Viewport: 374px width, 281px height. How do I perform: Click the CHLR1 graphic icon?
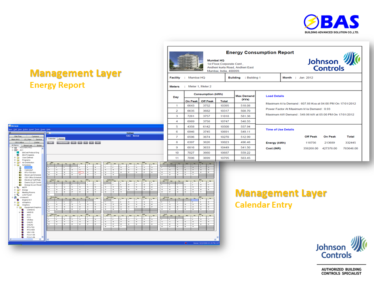point(23,222)
